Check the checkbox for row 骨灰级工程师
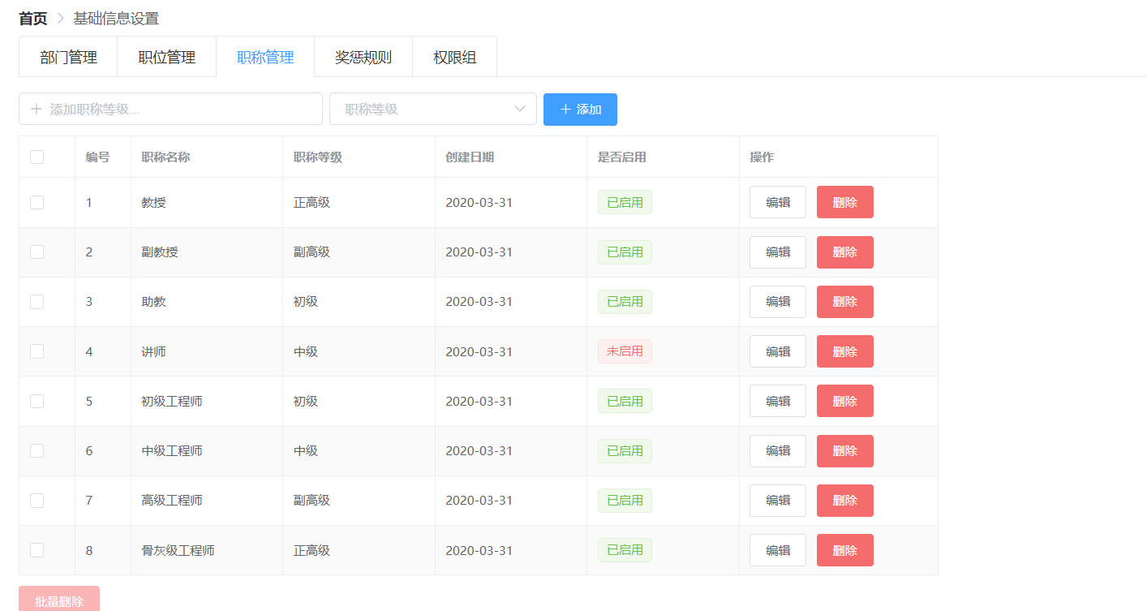The height and width of the screenshot is (611, 1147). [37, 550]
